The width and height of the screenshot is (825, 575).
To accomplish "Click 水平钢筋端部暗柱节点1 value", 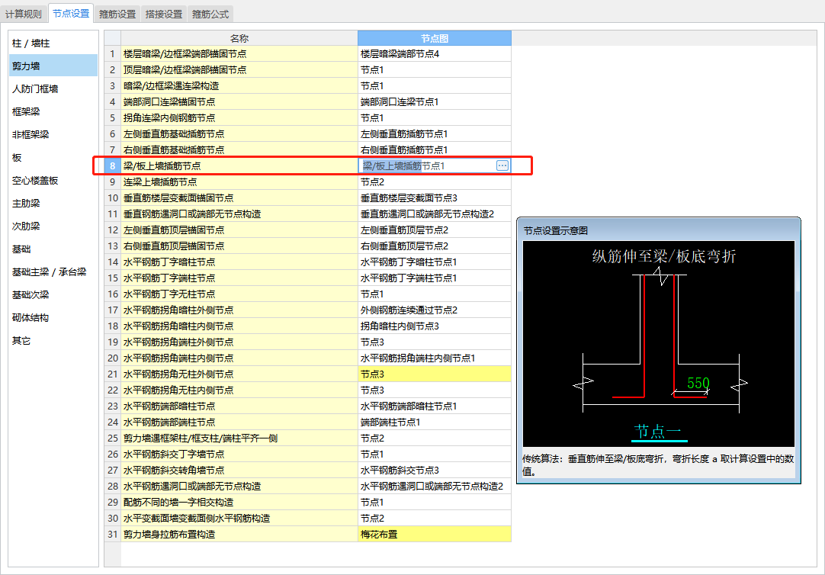I will click(435, 406).
